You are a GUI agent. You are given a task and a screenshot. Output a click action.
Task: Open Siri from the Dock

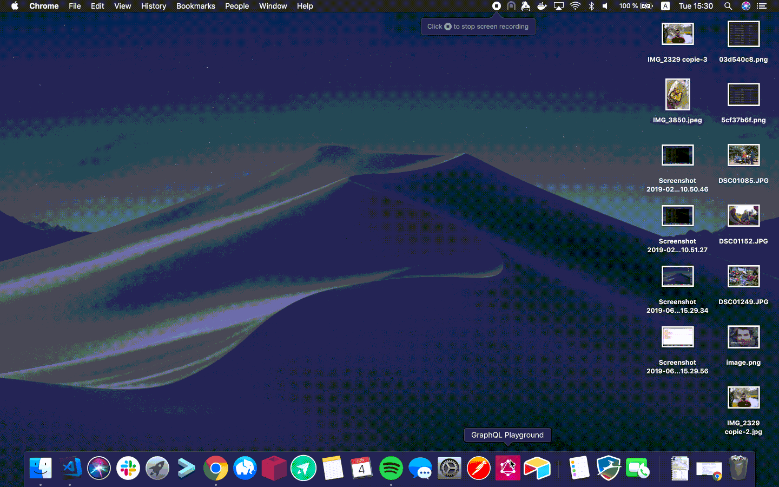pyautogui.click(x=99, y=468)
